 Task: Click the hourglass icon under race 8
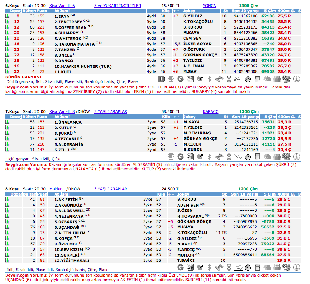click(x=229, y=267)
